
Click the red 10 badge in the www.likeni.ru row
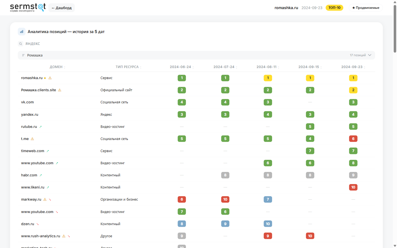pyautogui.click(x=353, y=187)
